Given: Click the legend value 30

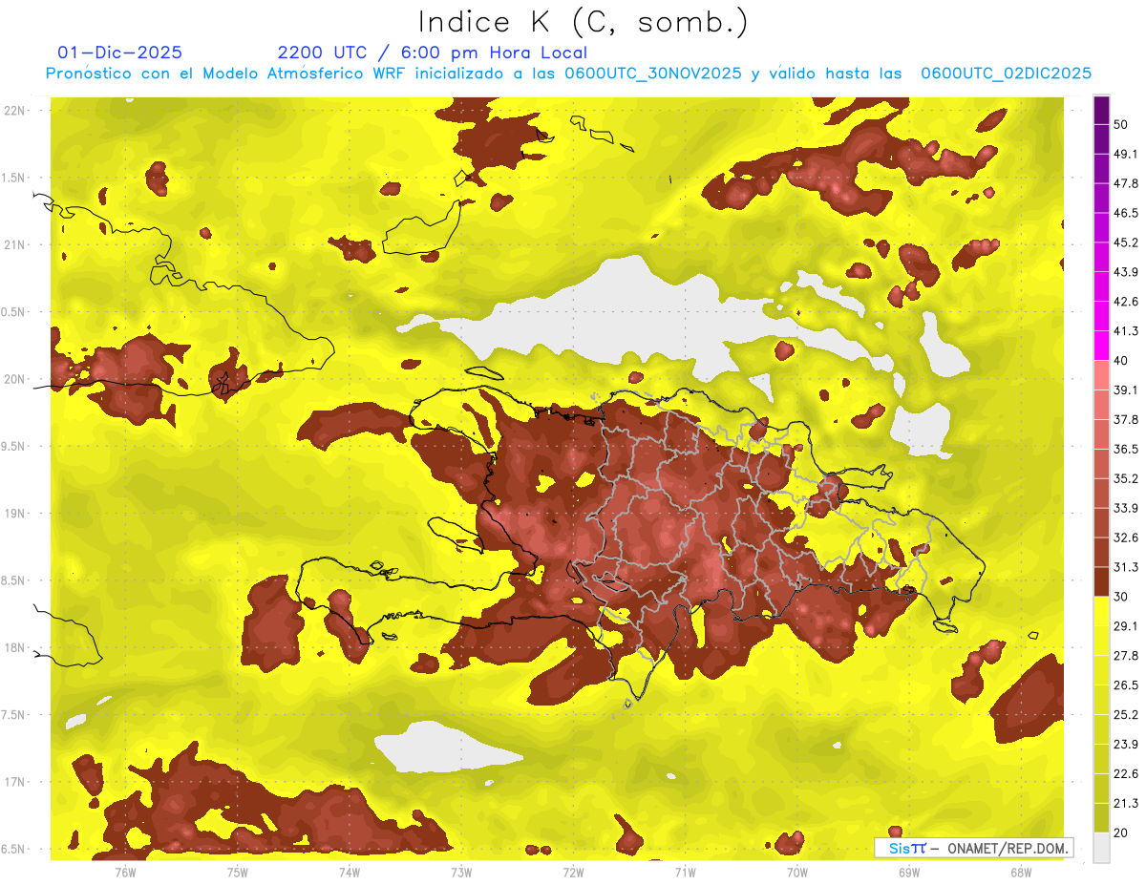Looking at the screenshot, I should pyautogui.click(x=1121, y=597).
